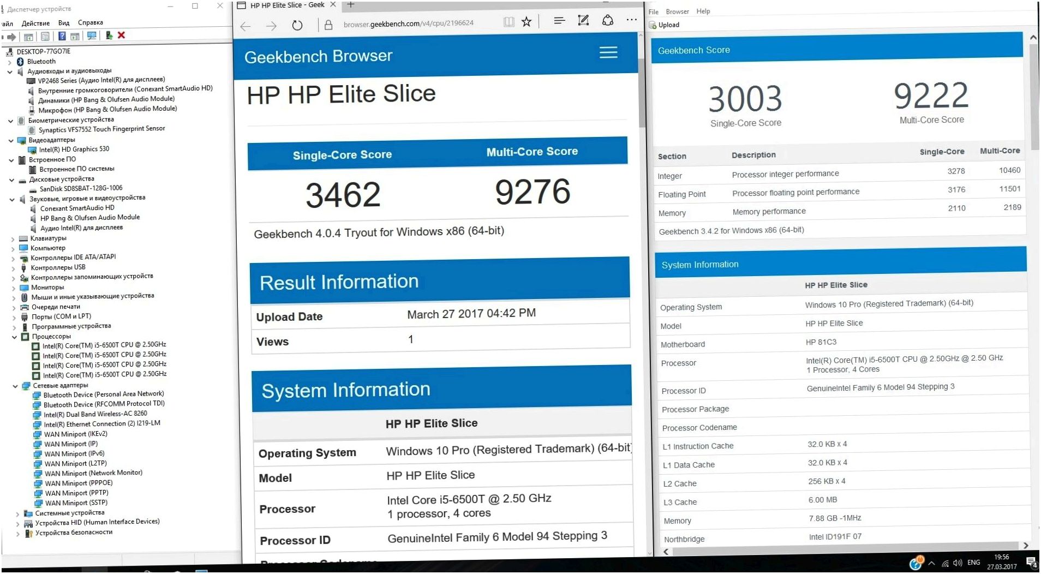Open the taskbar clock showing 19:56
The width and height of the screenshot is (1041, 574).
[1002, 562]
